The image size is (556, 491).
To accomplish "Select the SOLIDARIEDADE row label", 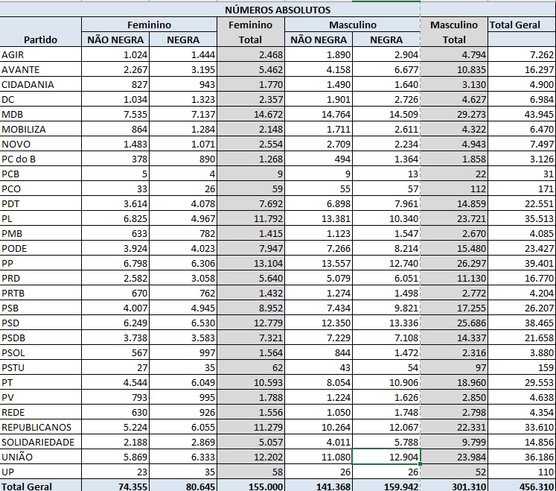I will pyautogui.click(x=41, y=442).
